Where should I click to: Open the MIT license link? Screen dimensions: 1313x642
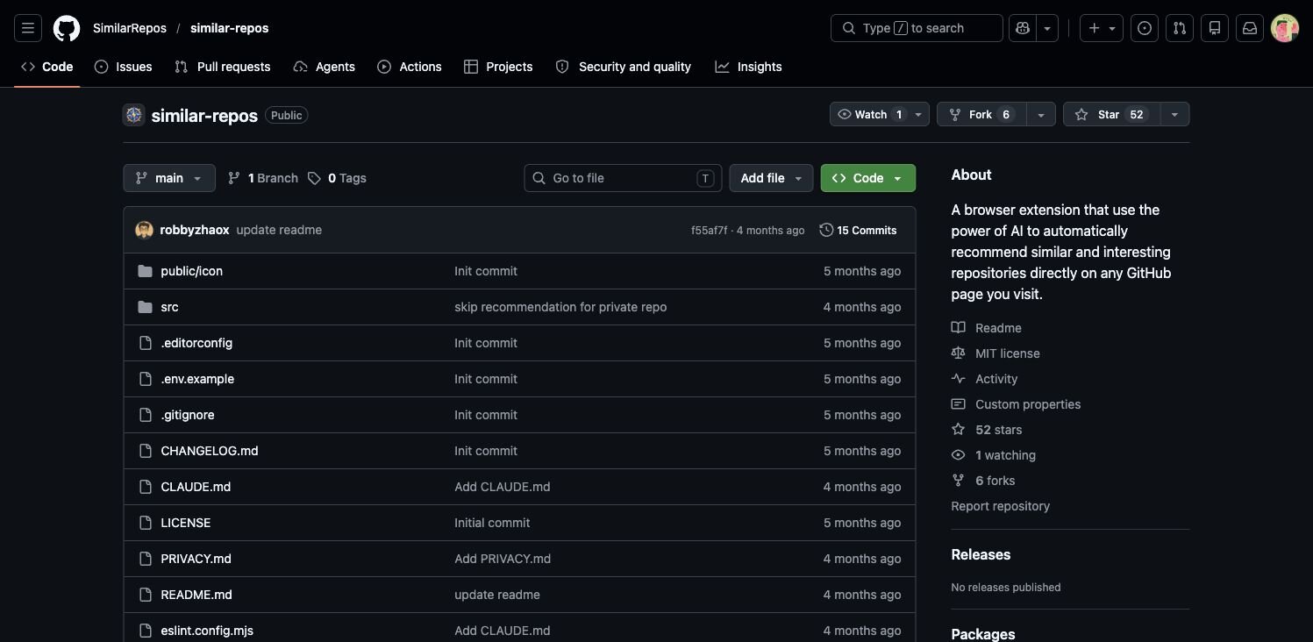[995, 353]
